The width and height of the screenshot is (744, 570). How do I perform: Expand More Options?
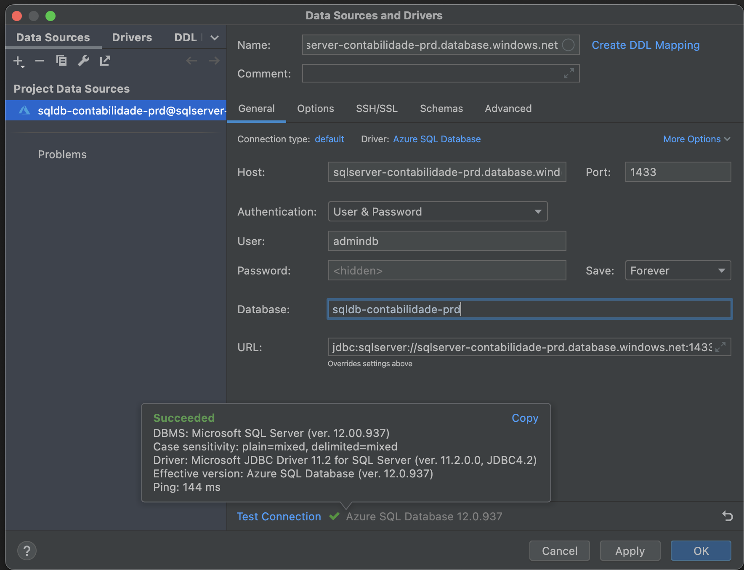[696, 139]
